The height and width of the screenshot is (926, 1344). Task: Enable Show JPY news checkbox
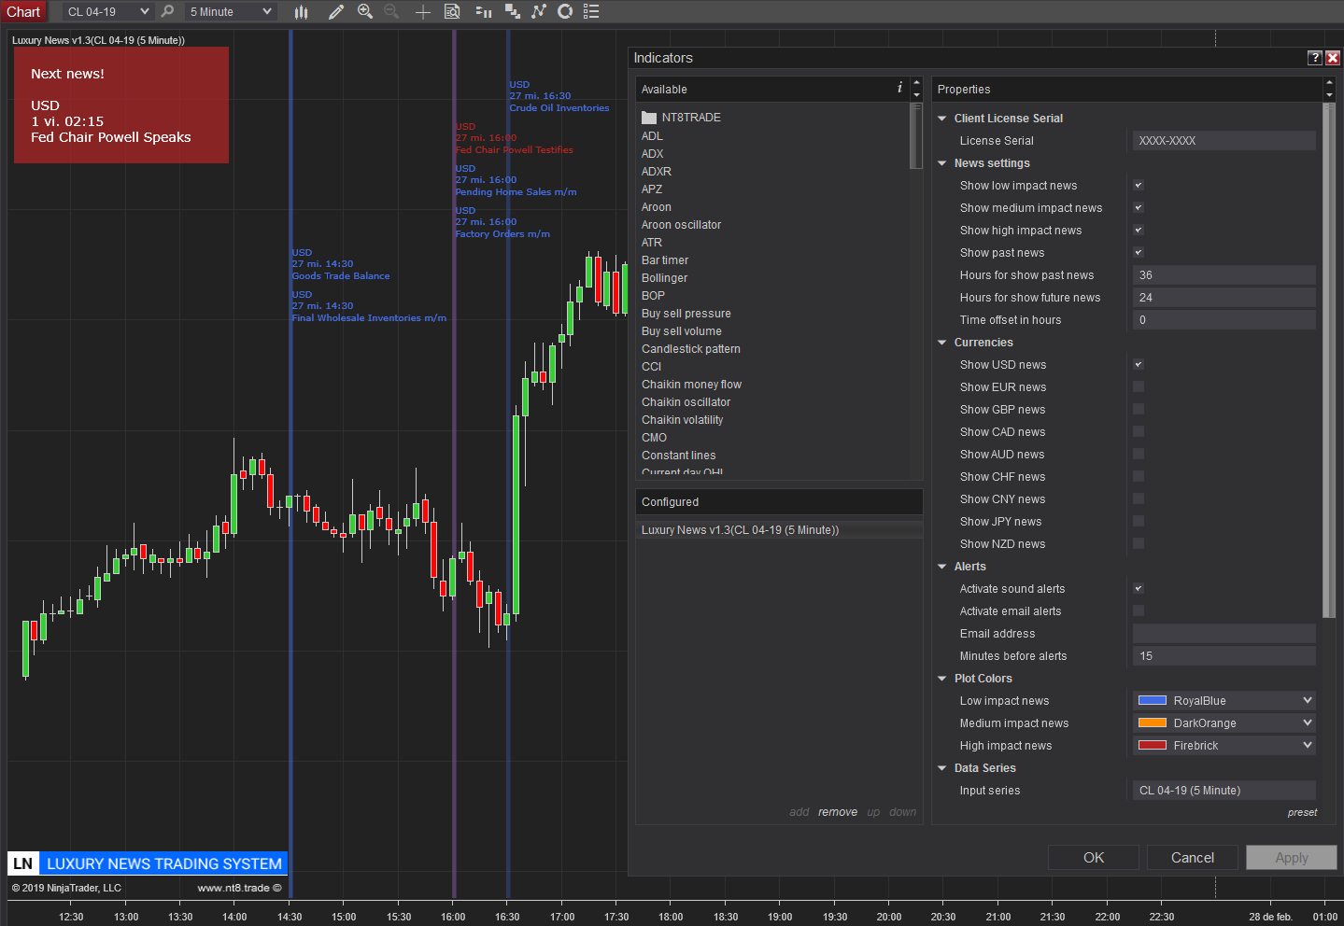tap(1138, 522)
